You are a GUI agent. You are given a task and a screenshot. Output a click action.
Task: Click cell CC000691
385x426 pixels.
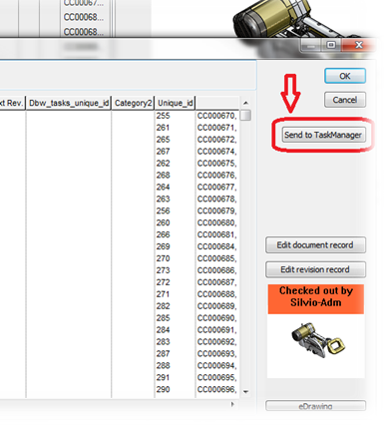tap(217, 330)
